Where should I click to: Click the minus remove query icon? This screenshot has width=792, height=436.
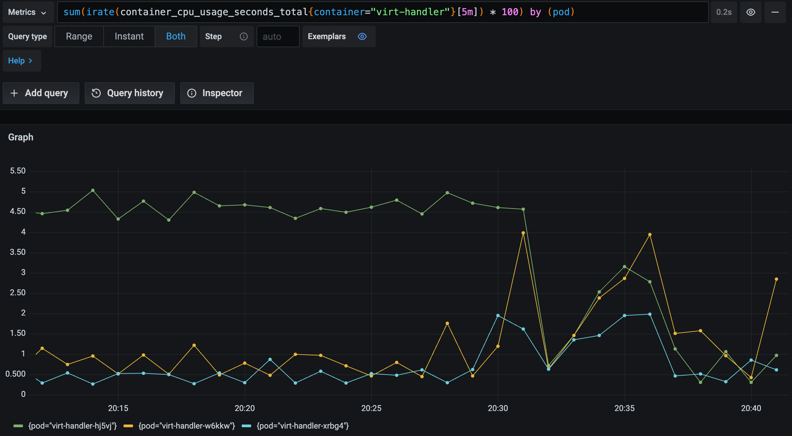pyautogui.click(x=775, y=12)
